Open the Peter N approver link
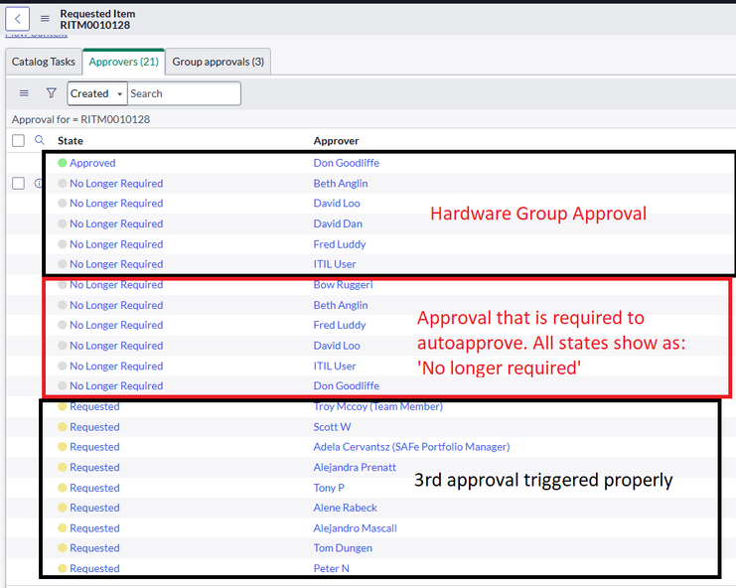The height and width of the screenshot is (588, 736). click(x=332, y=569)
